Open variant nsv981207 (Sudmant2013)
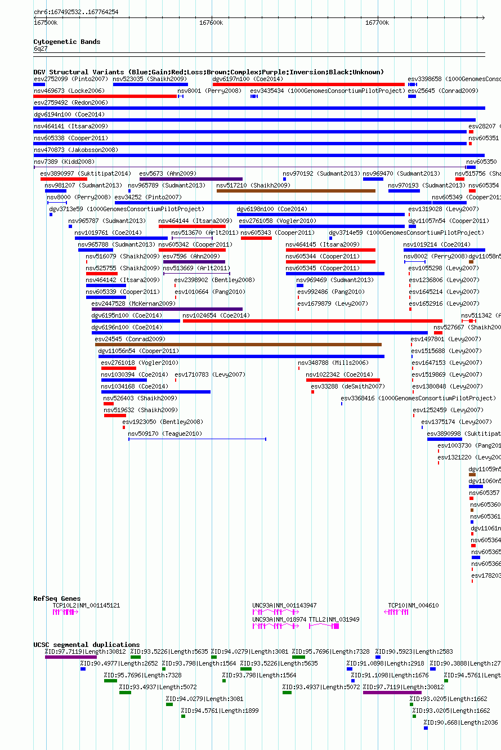This screenshot has width=501, height=750. (83, 185)
